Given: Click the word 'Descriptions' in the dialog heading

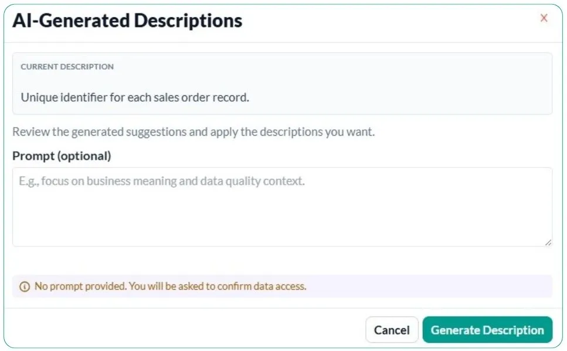Looking at the screenshot, I should pos(188,21).
